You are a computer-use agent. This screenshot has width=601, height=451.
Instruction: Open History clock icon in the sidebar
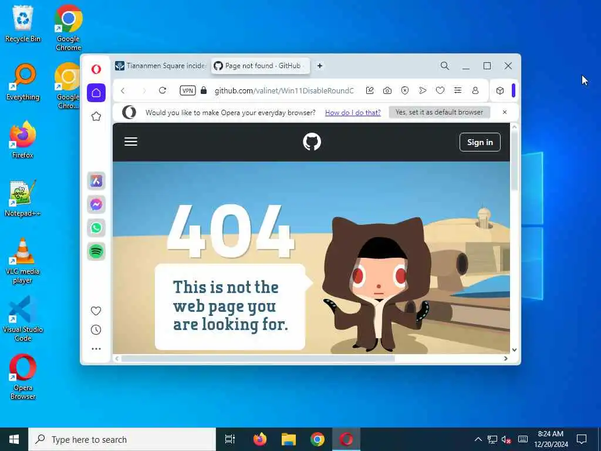click(x=96, y=330)
